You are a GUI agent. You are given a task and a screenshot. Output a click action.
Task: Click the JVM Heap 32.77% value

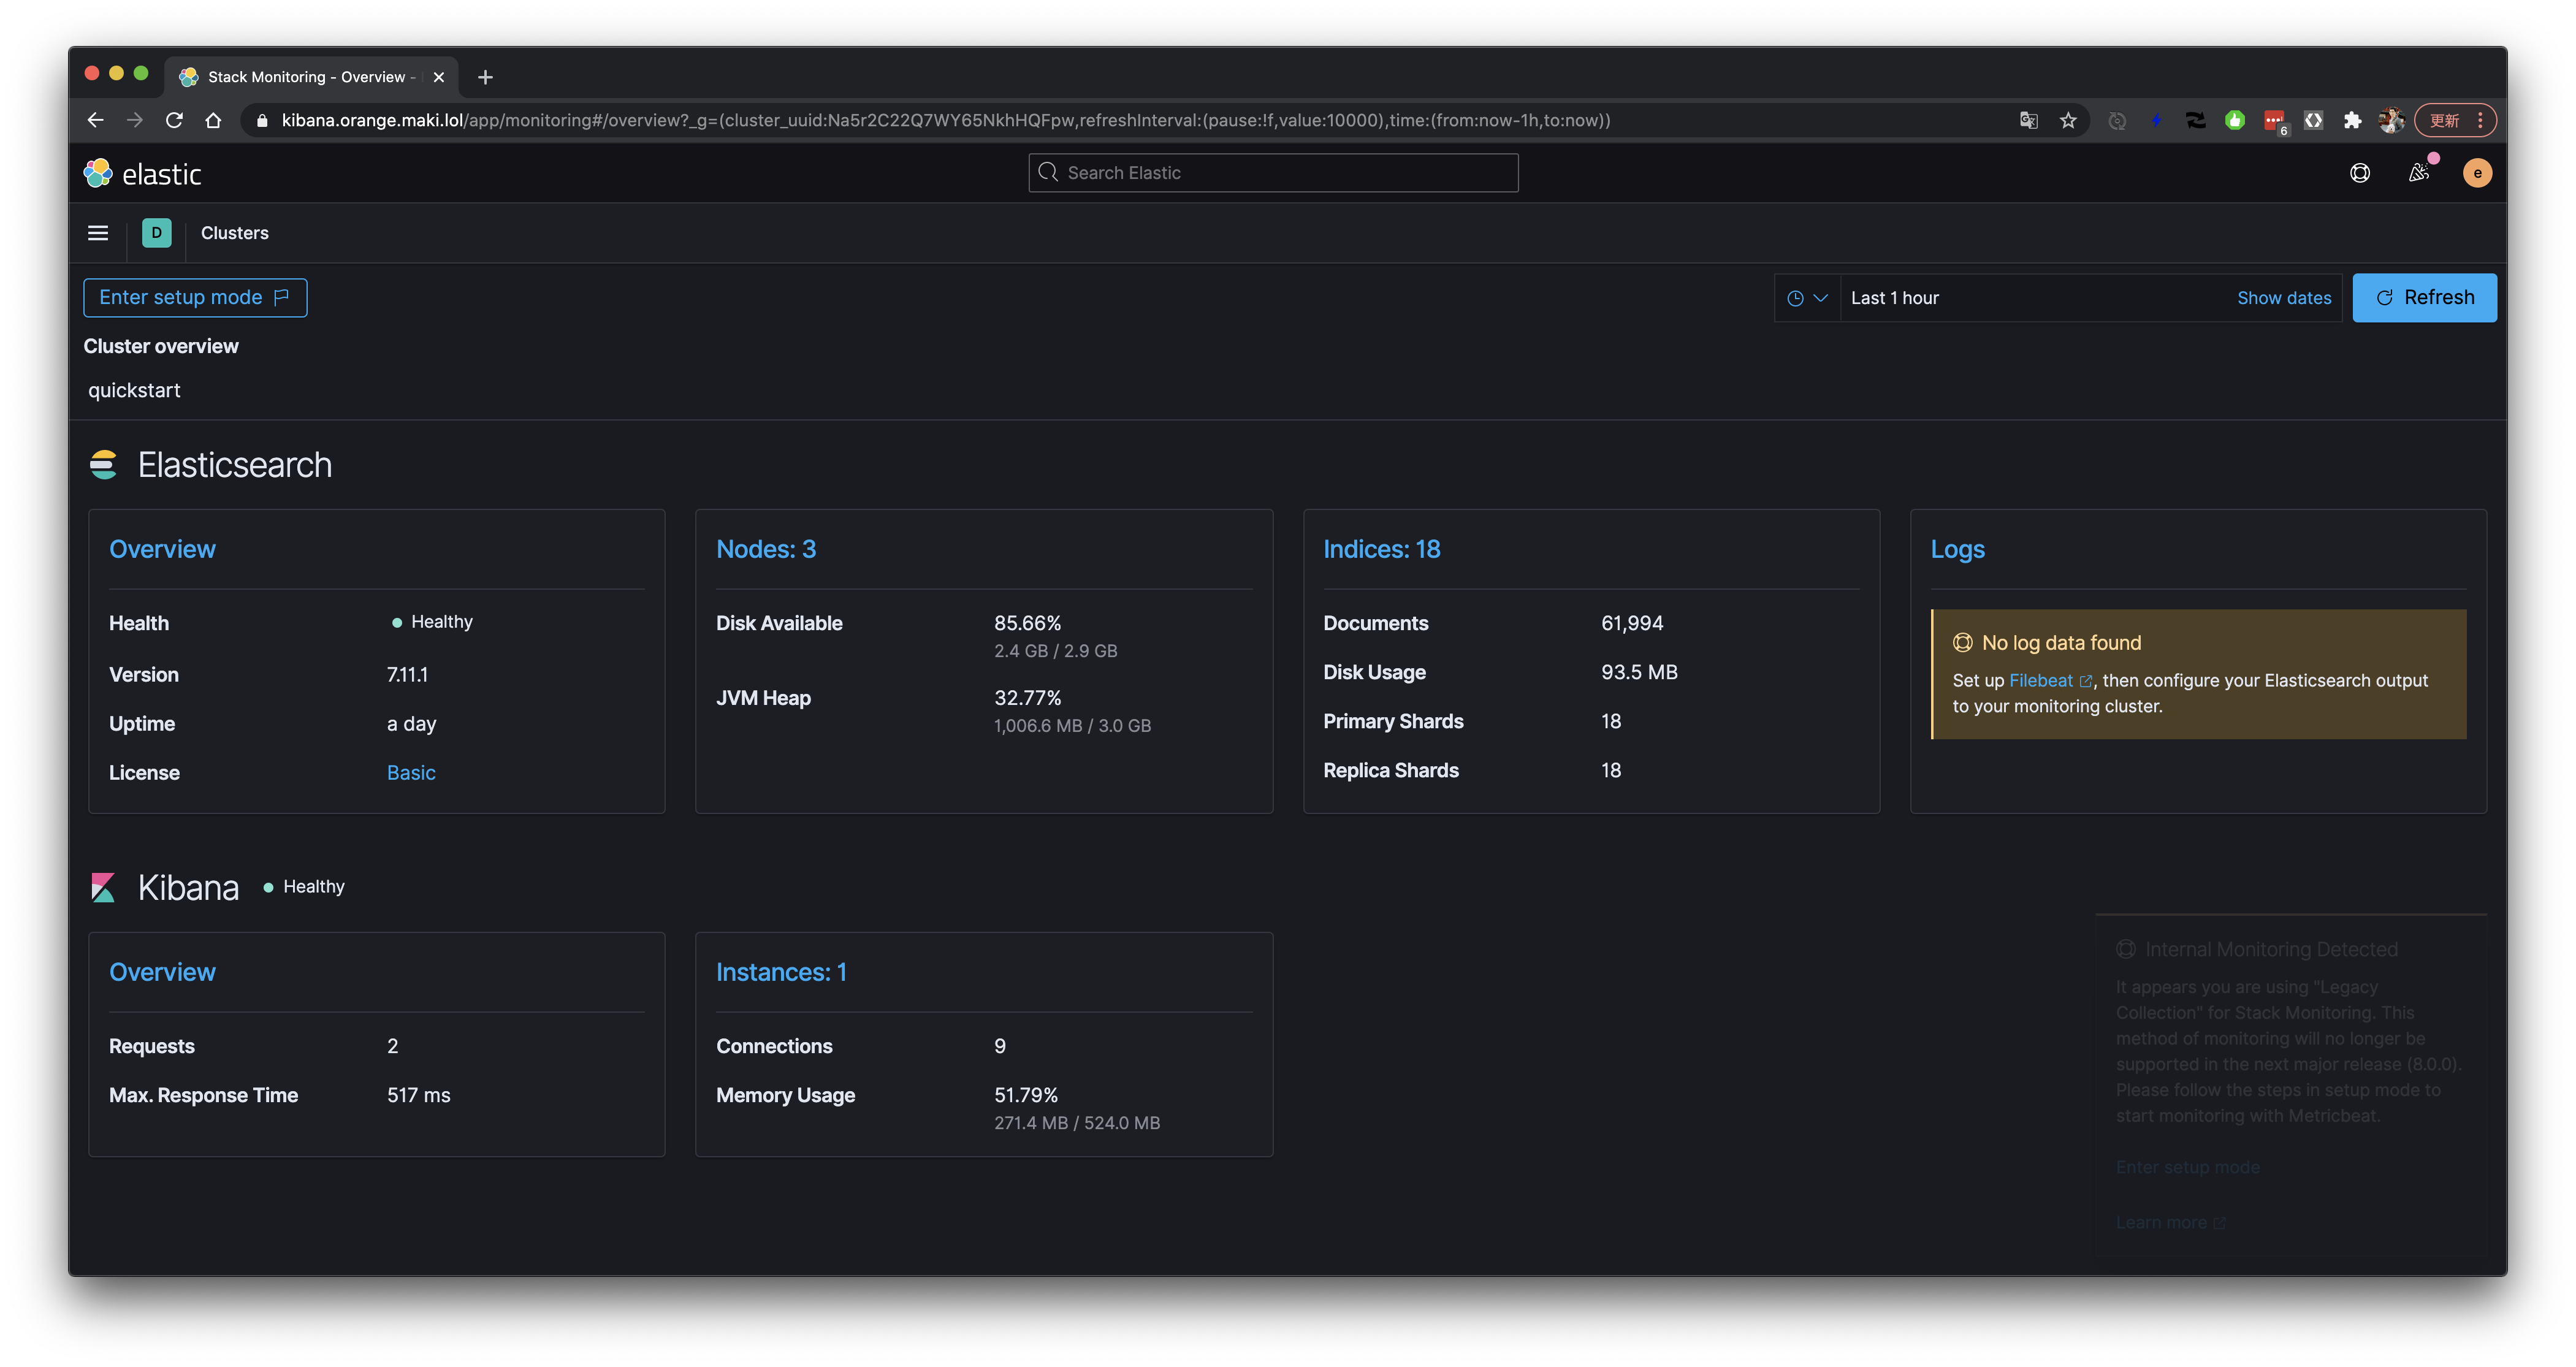(1027, 698)
